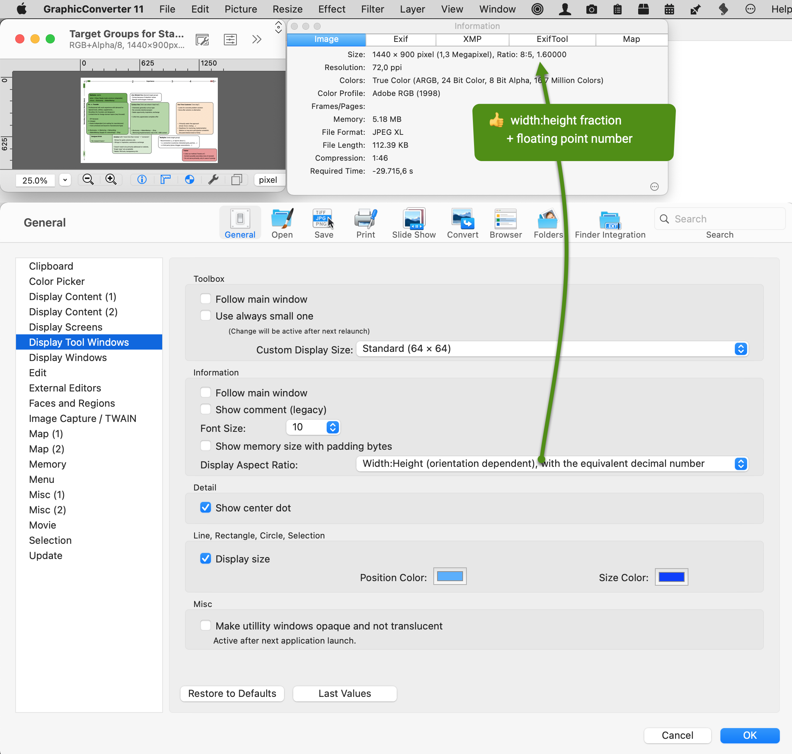This screenshot has height=754, width=792.
Task: Open the Effect menu
Action: (332, 9)
